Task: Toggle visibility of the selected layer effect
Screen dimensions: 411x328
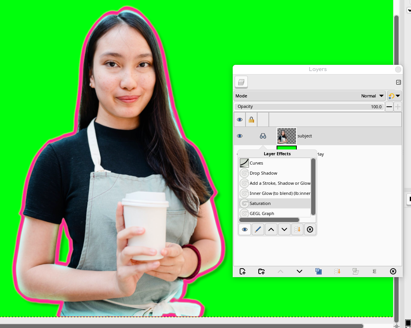Action: (245, 229)
